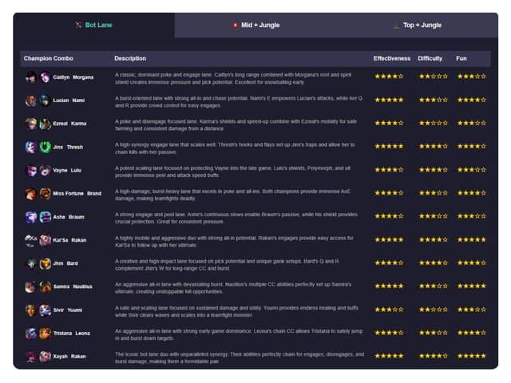Viewport: 511px width, 383px height.
Task: Select the Tristana Leona combo name
Action: (x=71, y=334)
